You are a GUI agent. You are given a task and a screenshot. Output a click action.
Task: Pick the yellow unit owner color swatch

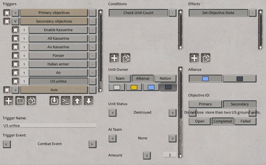coord(134,87)
